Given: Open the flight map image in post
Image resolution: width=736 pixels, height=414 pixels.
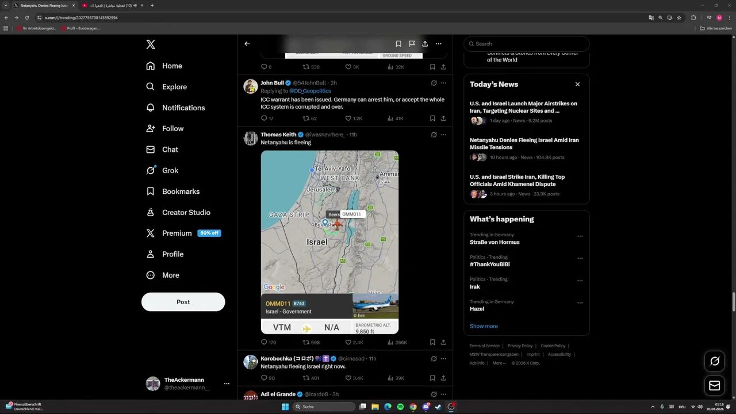Looking at the screenshot, I should (x=329, y=242).
